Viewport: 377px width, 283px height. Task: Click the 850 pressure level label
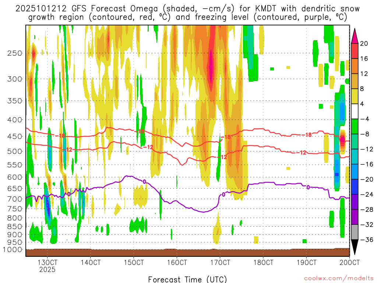tap(15, 227)
